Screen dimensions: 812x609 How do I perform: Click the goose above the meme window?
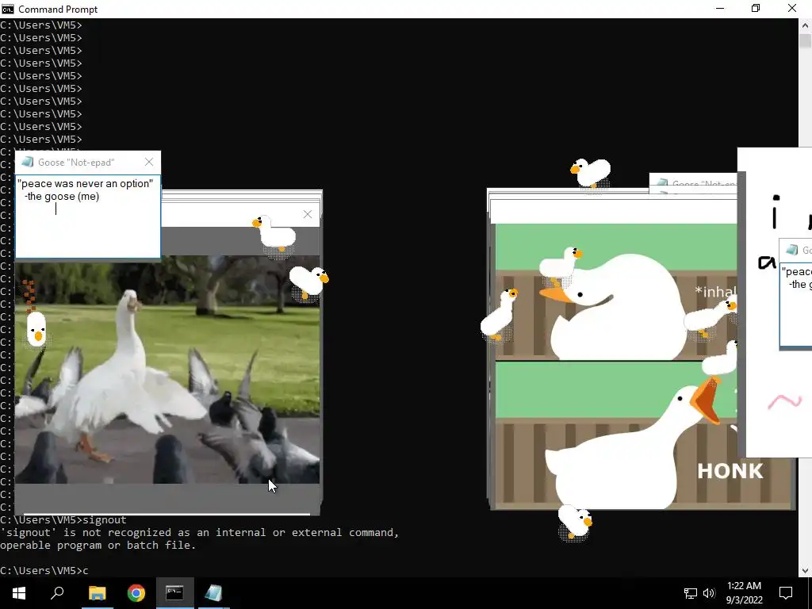tap(591, 173)
